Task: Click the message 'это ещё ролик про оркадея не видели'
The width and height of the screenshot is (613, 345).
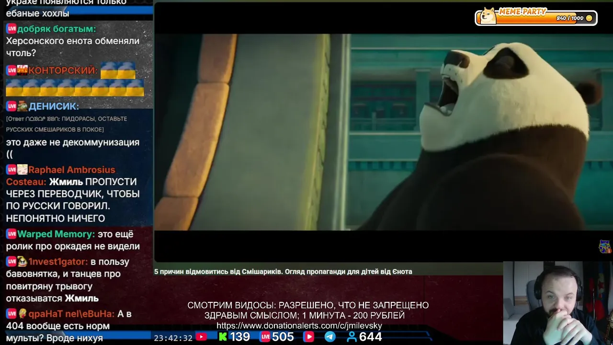Action: pos(73,240)
